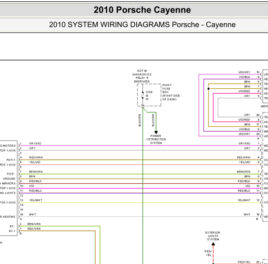Click the WHT label at pin 16 on left
Viewport: 268px width, 264px height.
pos(33,214)
